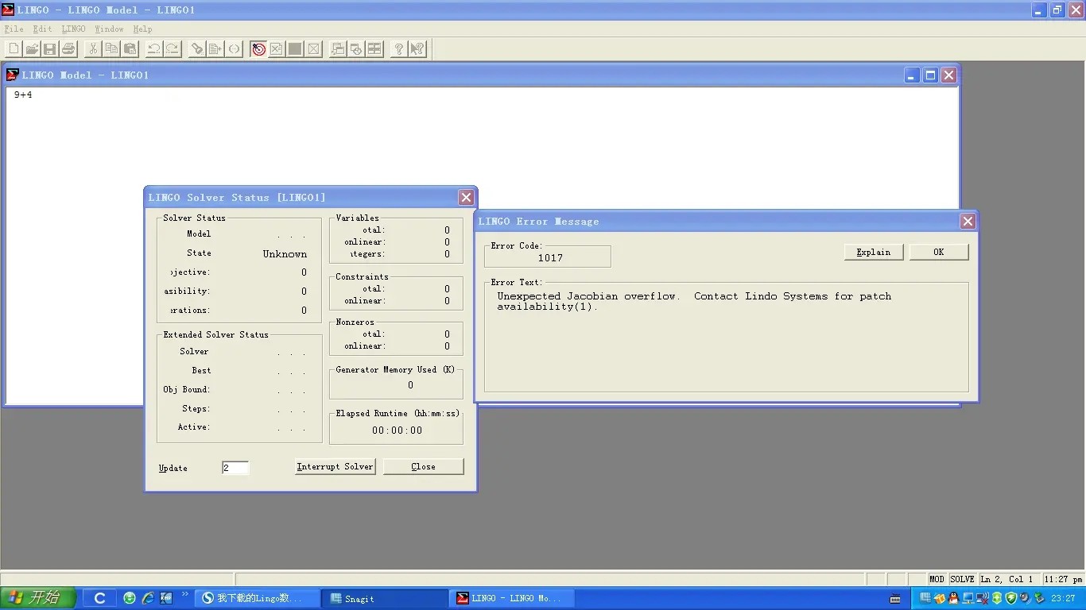
Task: Close the LINGO Error Message dialog via X
Action: [x=968, y=222]
